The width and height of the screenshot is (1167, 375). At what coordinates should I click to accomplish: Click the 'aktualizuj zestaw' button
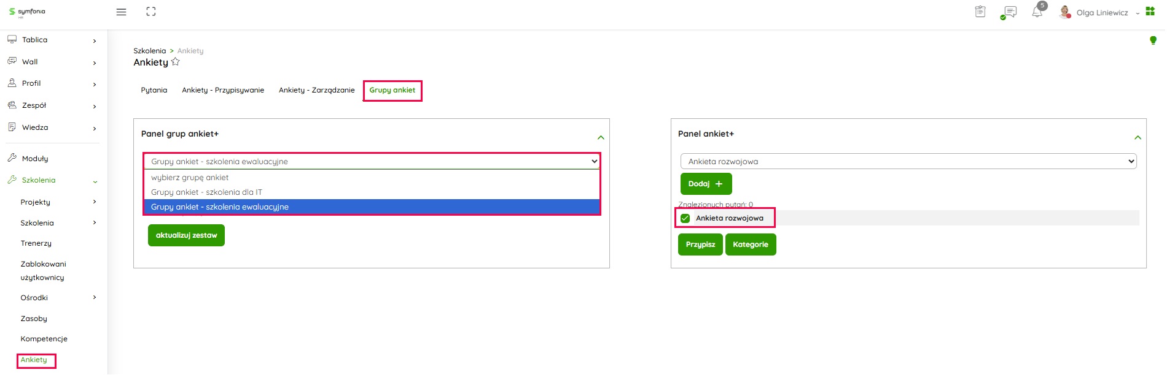(x=186, y=235)
